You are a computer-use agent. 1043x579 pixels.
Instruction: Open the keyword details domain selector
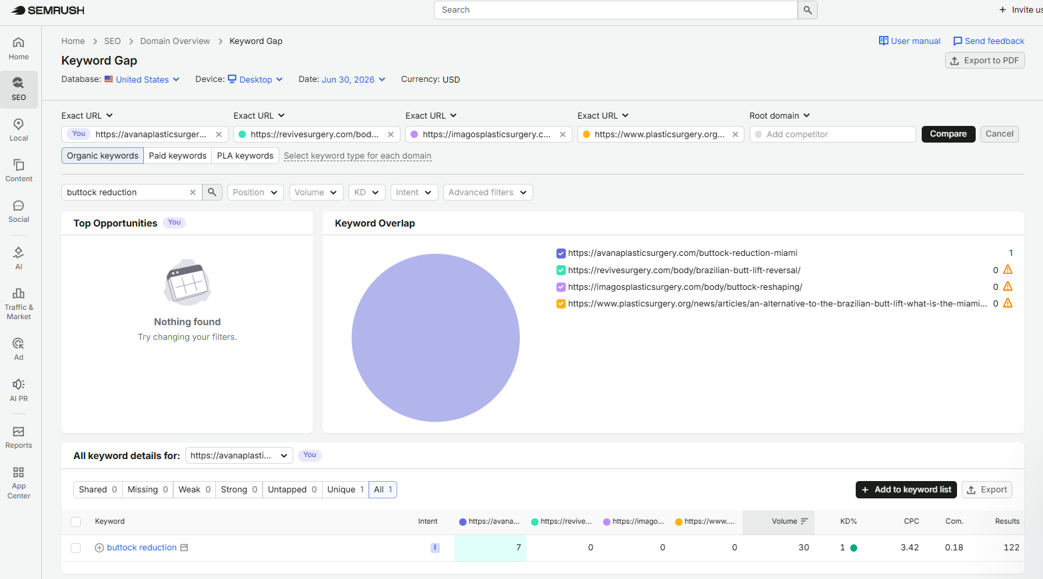pos(239,456)
